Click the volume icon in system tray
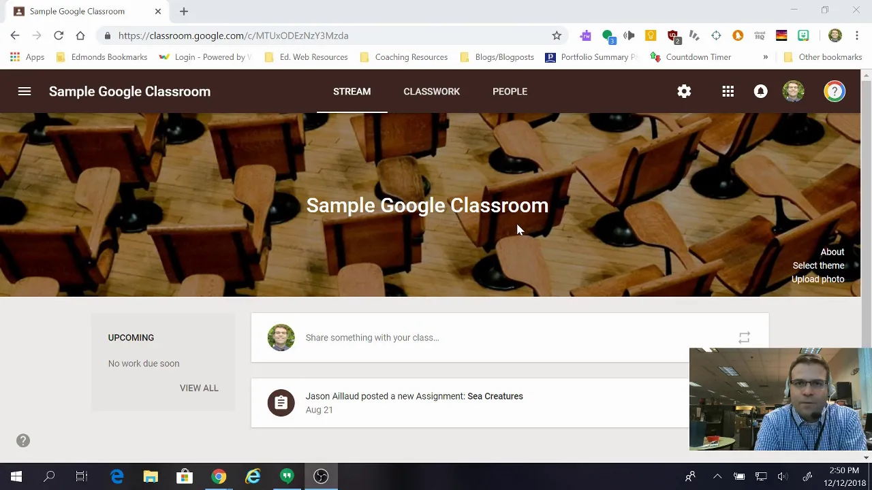Screen dimensions: 872x490 782,476
